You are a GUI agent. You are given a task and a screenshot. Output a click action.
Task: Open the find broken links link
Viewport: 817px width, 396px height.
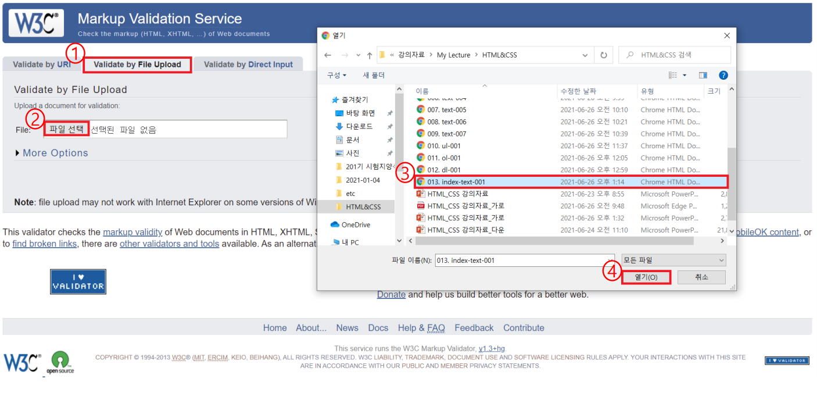(x=45, y=244)
